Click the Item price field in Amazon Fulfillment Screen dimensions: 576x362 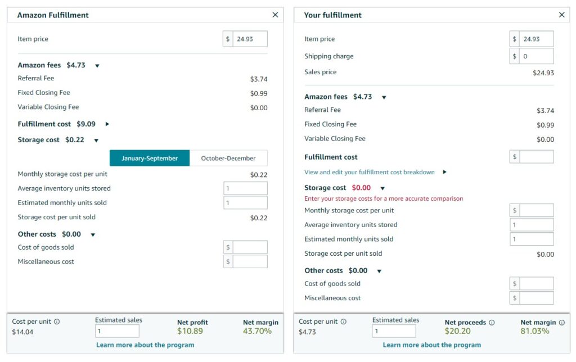pyautogui.click(x=250, y=38)
